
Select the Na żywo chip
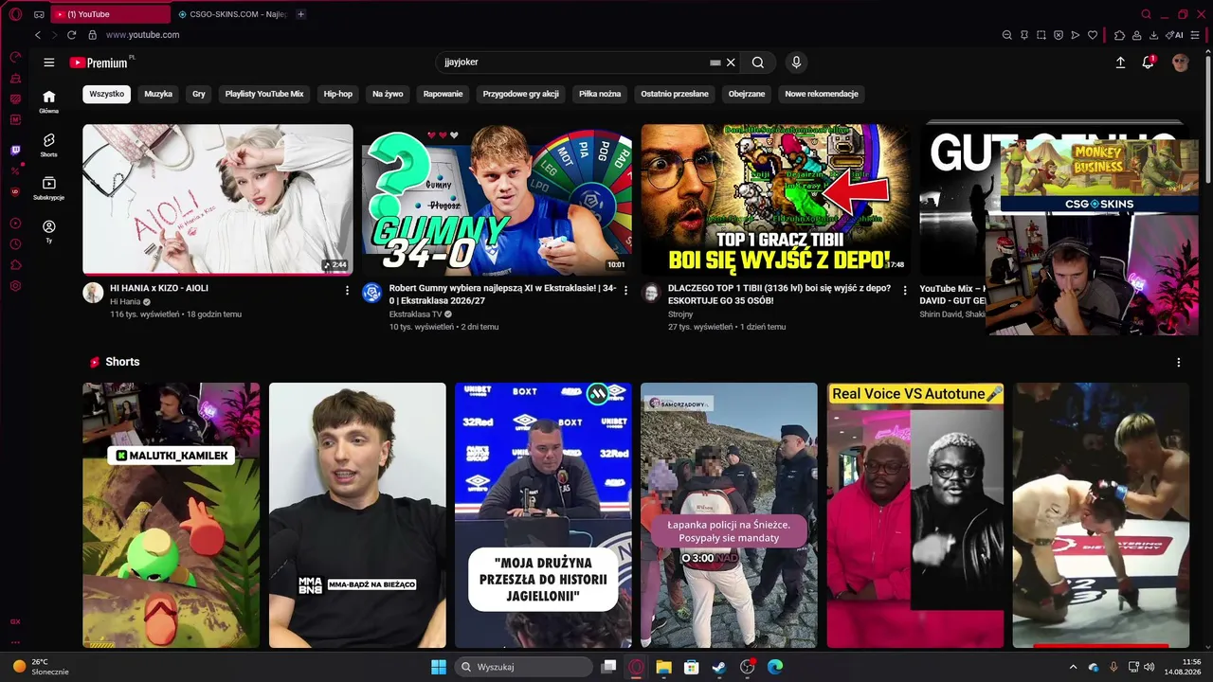click(x=388, y=94)
